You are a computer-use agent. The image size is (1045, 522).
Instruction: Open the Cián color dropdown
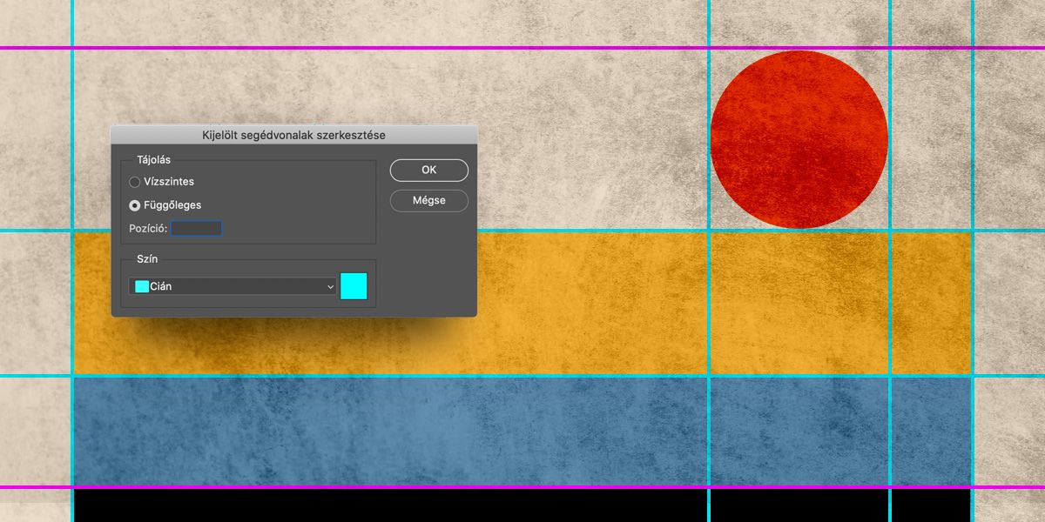tap(231, 286)
